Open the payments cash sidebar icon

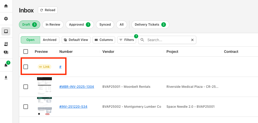[x=6, y=52]
